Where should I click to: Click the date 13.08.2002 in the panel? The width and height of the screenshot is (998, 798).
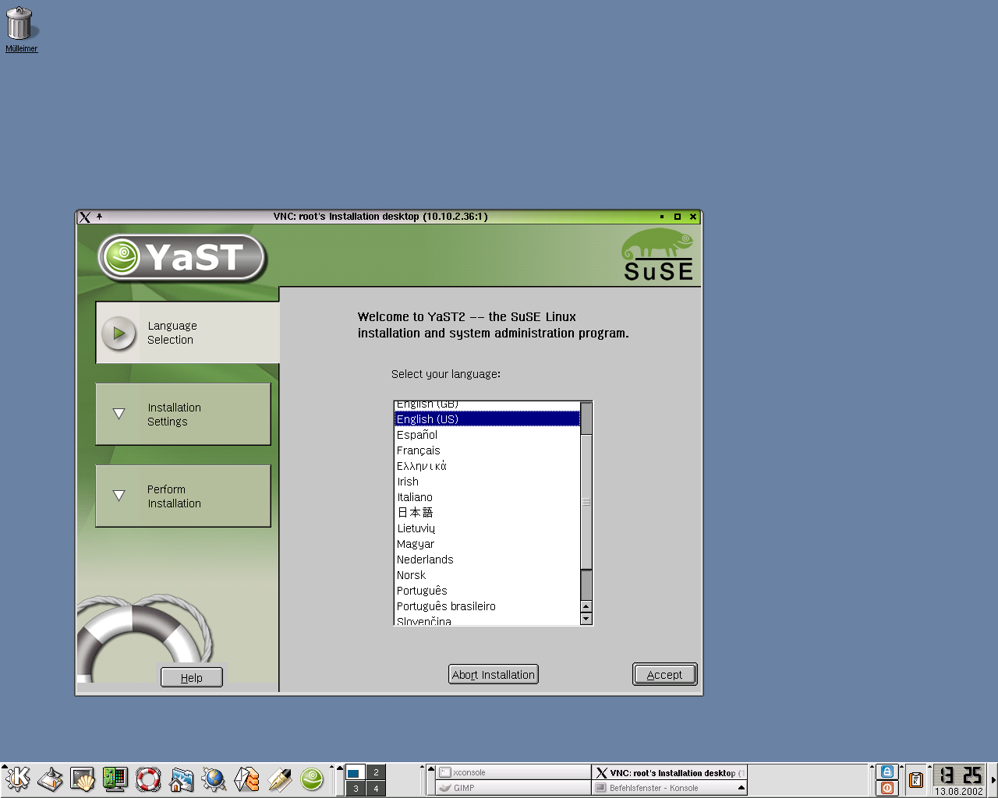coord(959,791)
